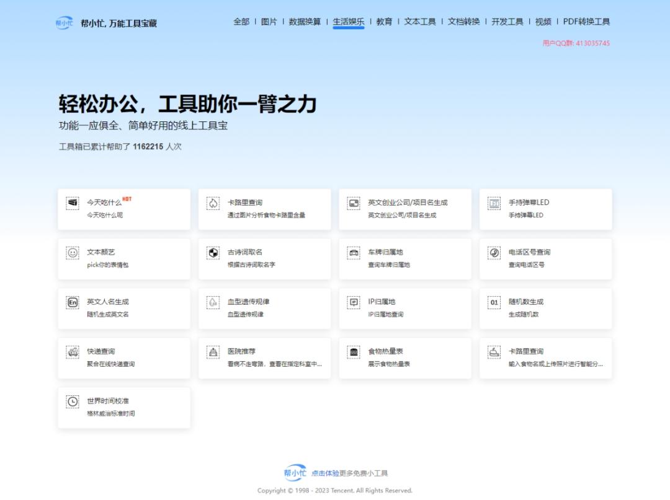Screen dimensions: 670x500
Task: Click the 医院推荐 hospital icon
Action: tap(213, 351)
